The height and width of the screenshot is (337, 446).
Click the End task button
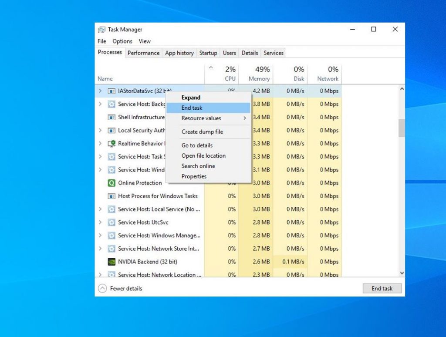(382, 288)
